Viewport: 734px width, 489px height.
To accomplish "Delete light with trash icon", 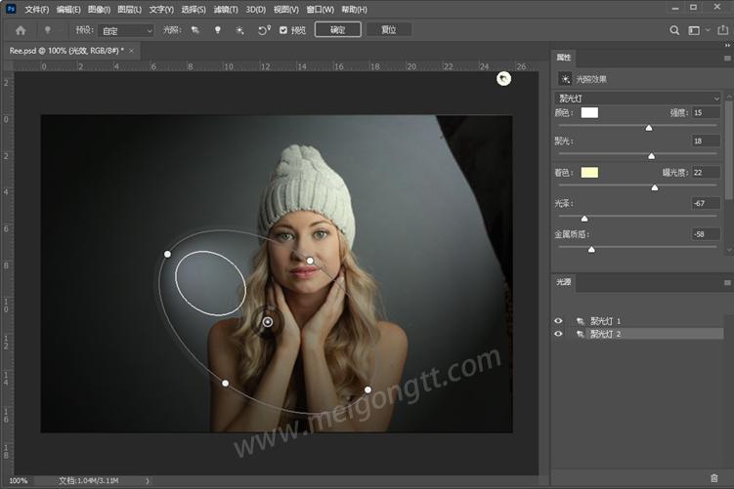I will click(x=713, y=478).
